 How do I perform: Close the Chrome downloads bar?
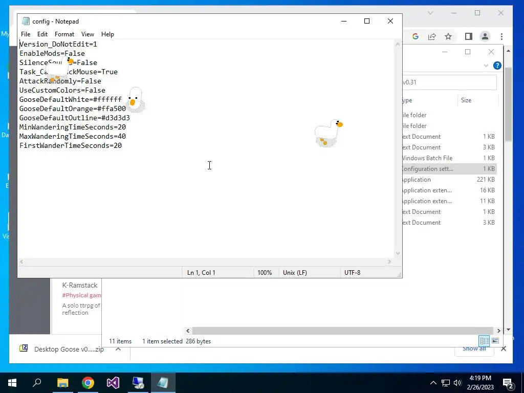504,348
